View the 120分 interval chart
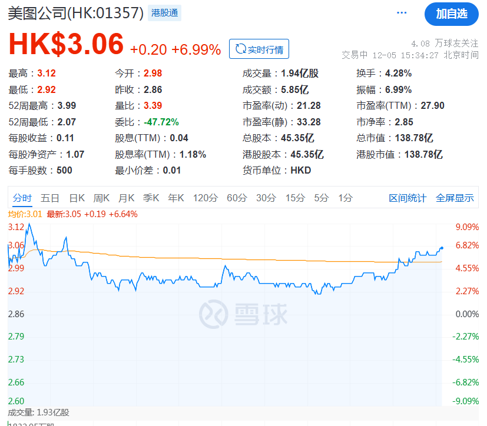Viewport: 487px width, 426px height. pyautogui.click(x=204, y=198)
